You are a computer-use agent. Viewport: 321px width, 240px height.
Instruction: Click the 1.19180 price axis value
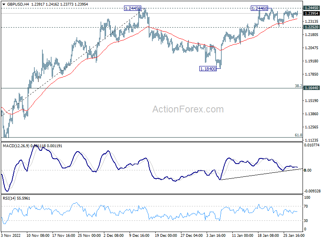(x=312, y=61)
